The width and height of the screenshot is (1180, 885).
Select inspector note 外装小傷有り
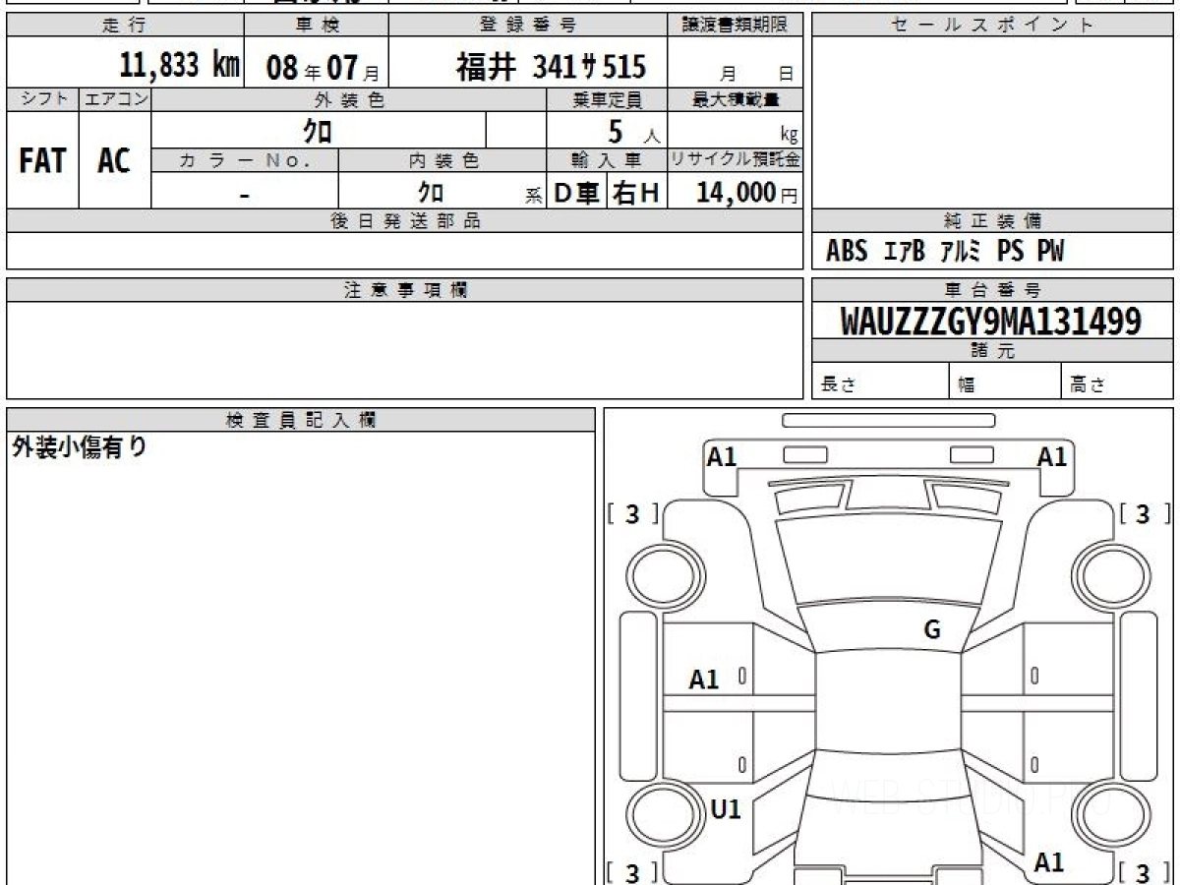(80, 447)
